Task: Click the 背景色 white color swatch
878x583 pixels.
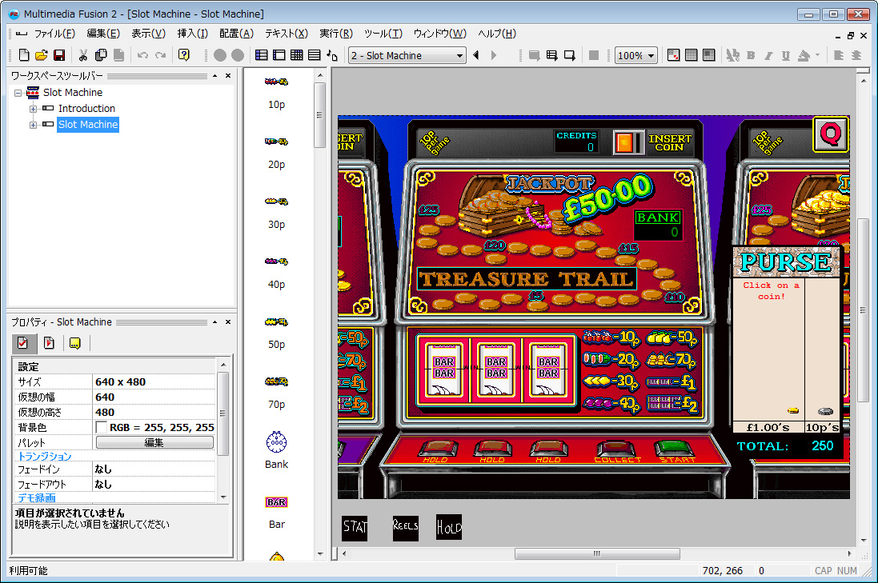Action: click(102, 428)
